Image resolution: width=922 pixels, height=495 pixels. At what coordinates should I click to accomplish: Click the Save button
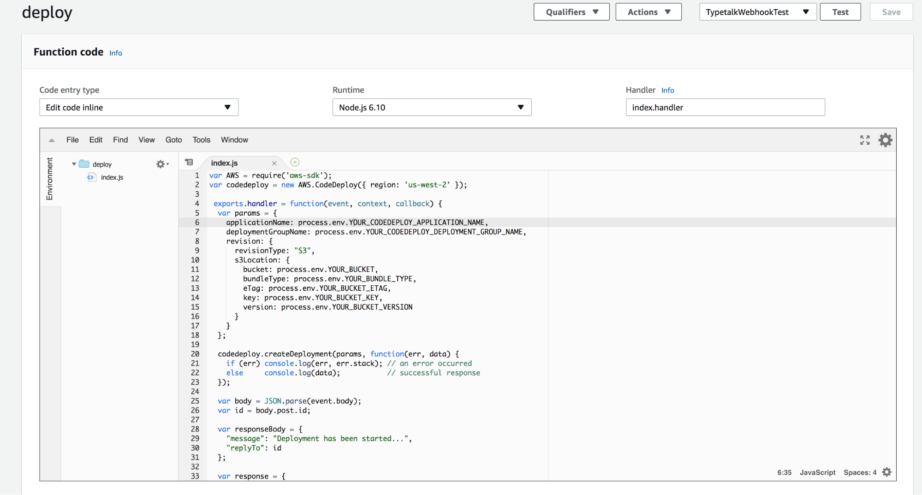pyautogui.click(x=891, y=12)
